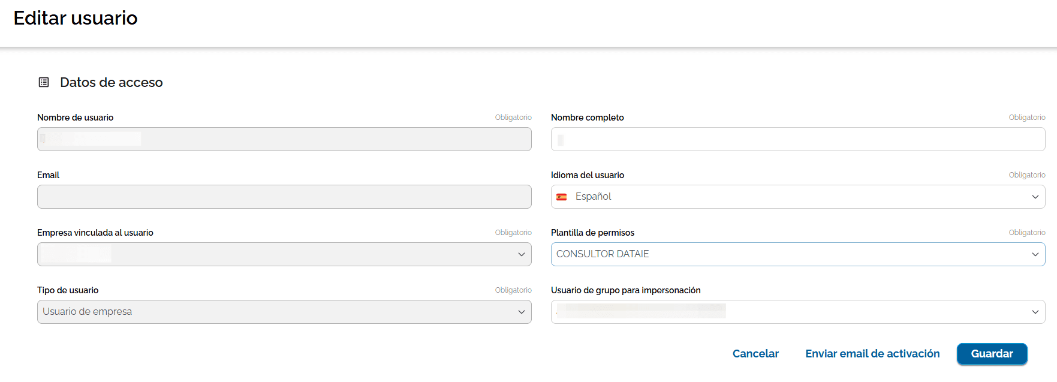Viewport: 1057px width, 382px height.
Task: Click the Datos de acceso heading
Action: coord(112,82)
